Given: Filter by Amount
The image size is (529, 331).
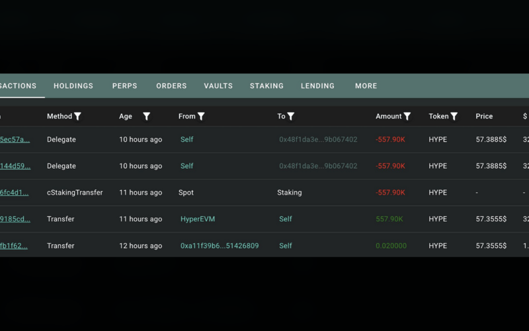Looking at the screenshot, I should click(407, 117).
